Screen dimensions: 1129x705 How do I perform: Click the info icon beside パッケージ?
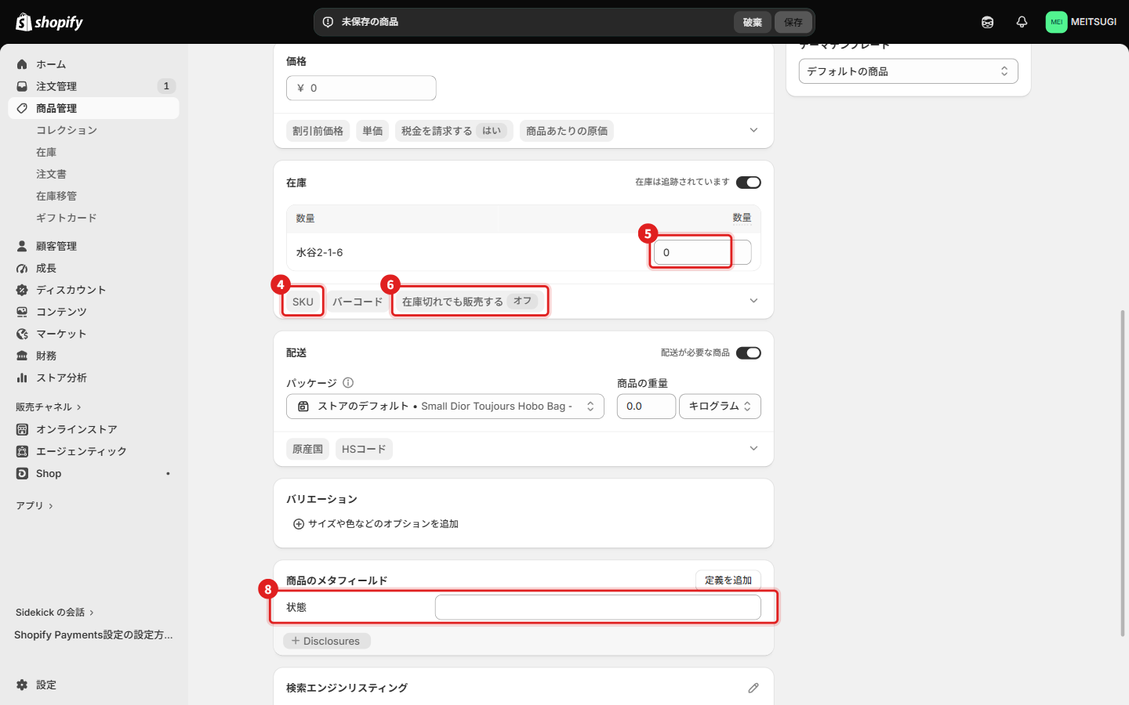348,383
